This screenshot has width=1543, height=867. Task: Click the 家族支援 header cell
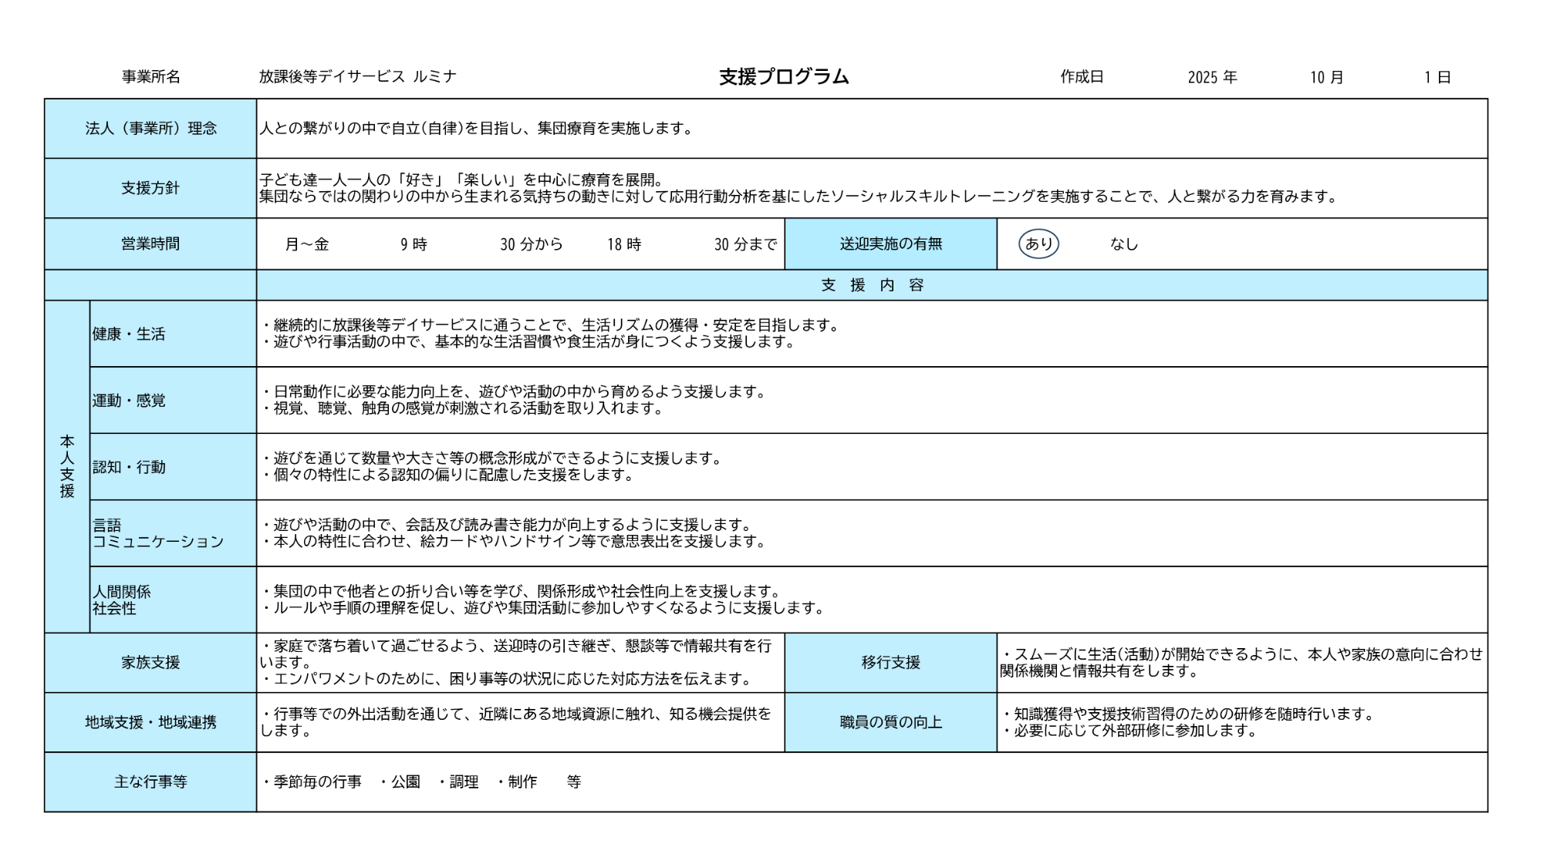pyautogui.click(x=150, y=663)
